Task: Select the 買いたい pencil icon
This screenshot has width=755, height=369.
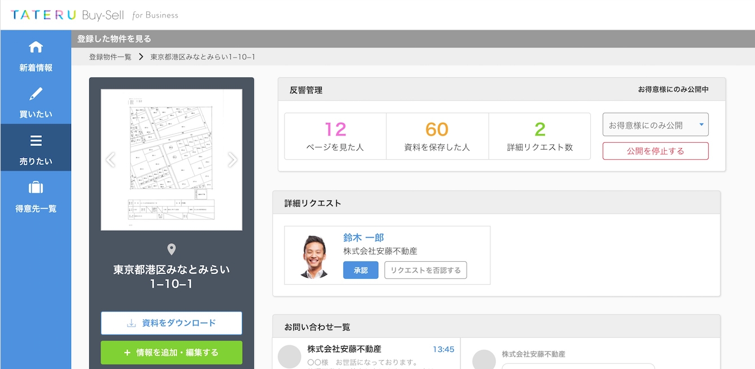Action: tap(36, 93)
